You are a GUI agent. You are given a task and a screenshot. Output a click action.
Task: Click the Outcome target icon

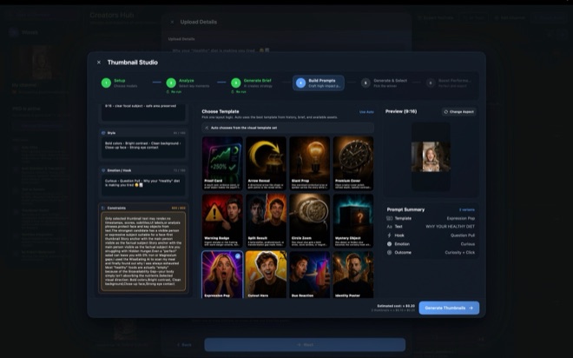tap(390, 252)
